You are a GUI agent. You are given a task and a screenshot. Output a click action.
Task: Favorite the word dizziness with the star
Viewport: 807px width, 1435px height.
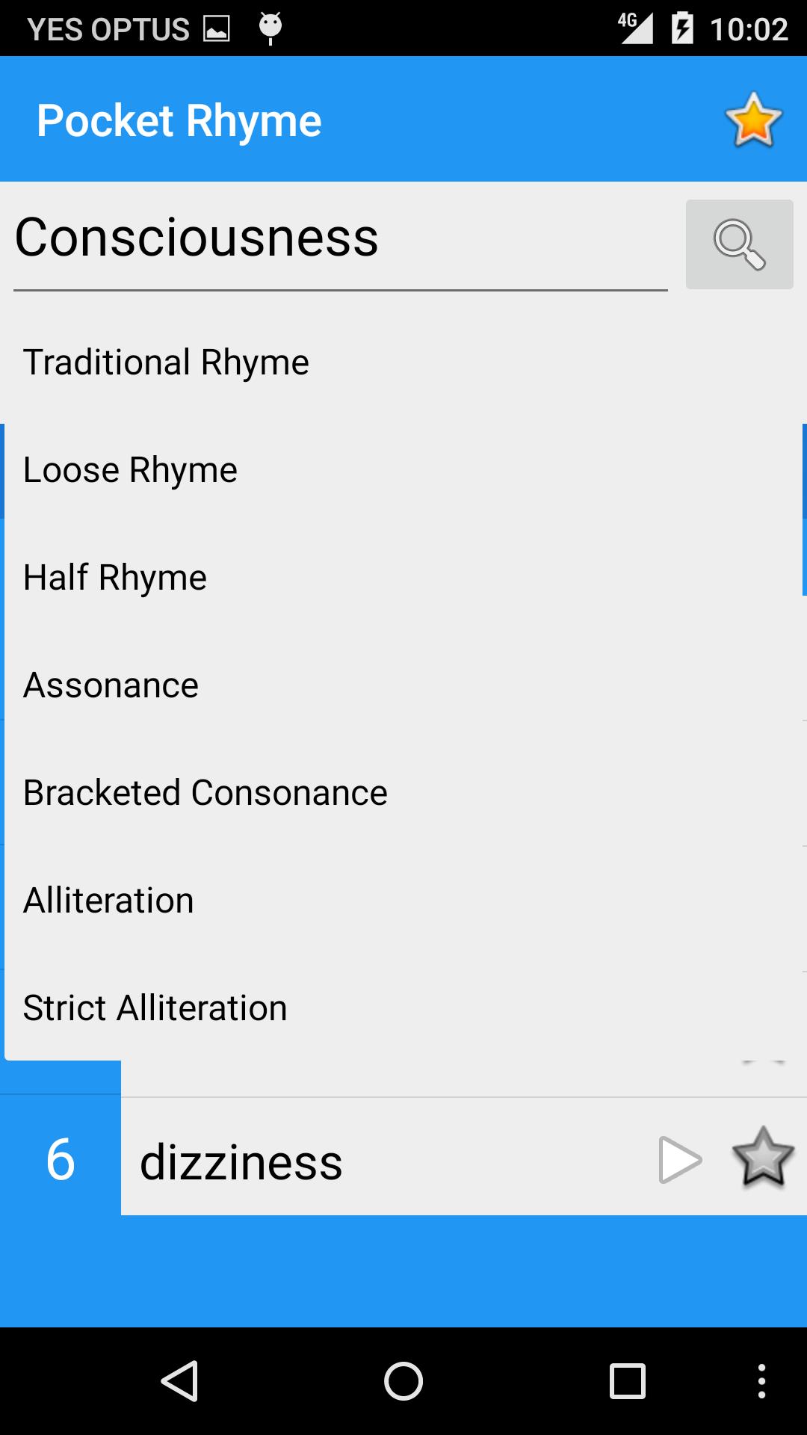pos(762,1158)
